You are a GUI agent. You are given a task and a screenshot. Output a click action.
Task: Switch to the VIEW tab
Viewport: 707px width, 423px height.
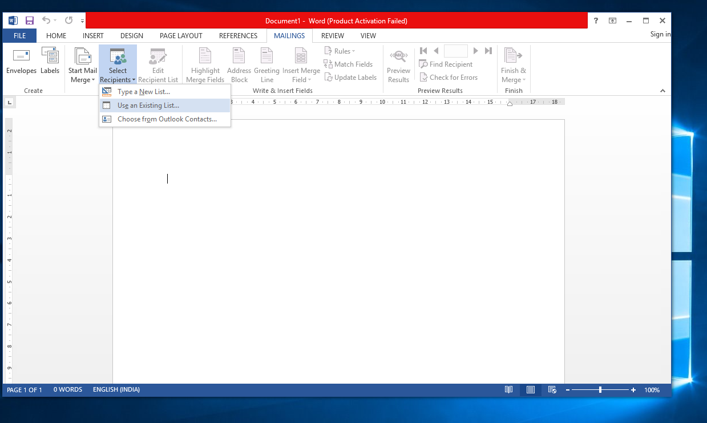pos(368,35)
